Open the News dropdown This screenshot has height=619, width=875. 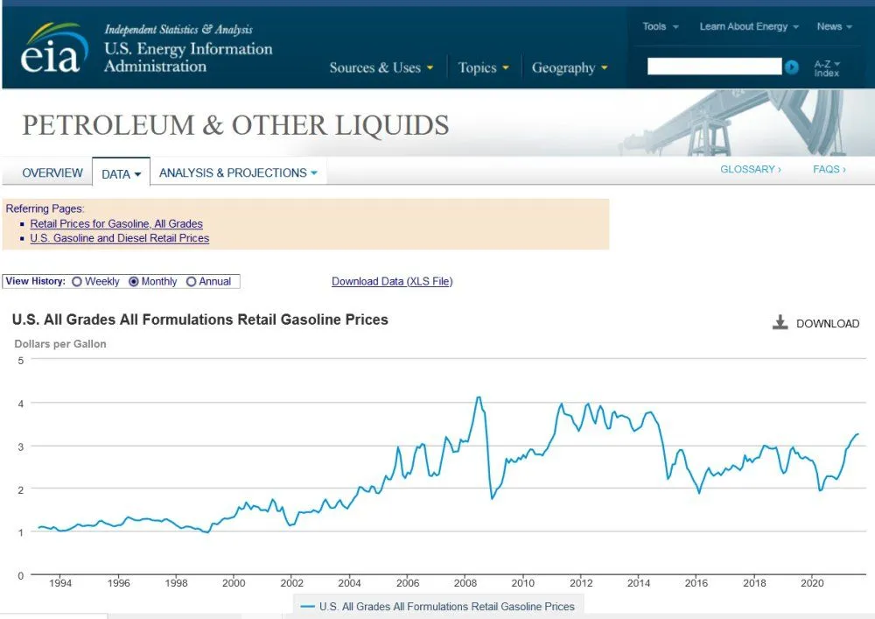pos(834,27)
